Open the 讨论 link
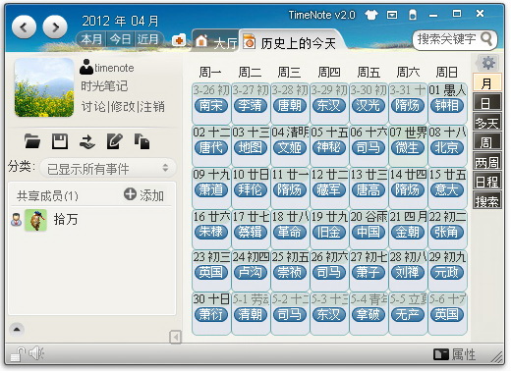This screenshot has height=373, width=511. [x=93, y=107]
